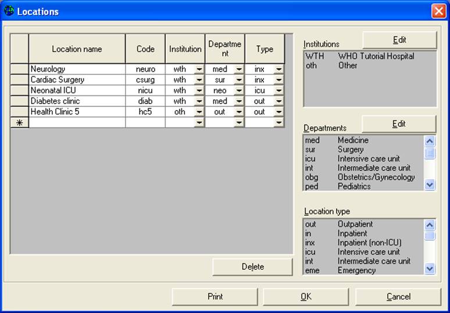Click the Institution column header

tap(185, 49)
